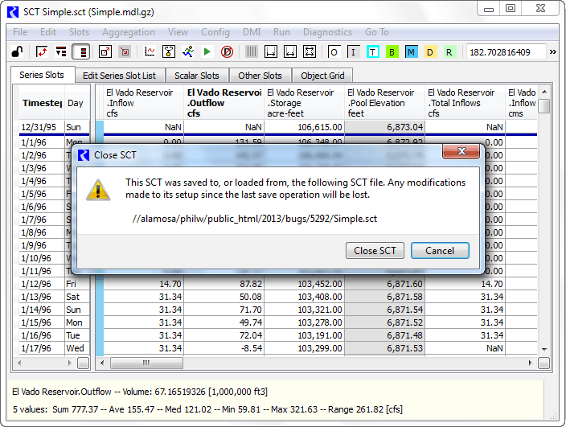Screen dimensions: 566x427
Task: Open the Run menu
Action: 281,32
